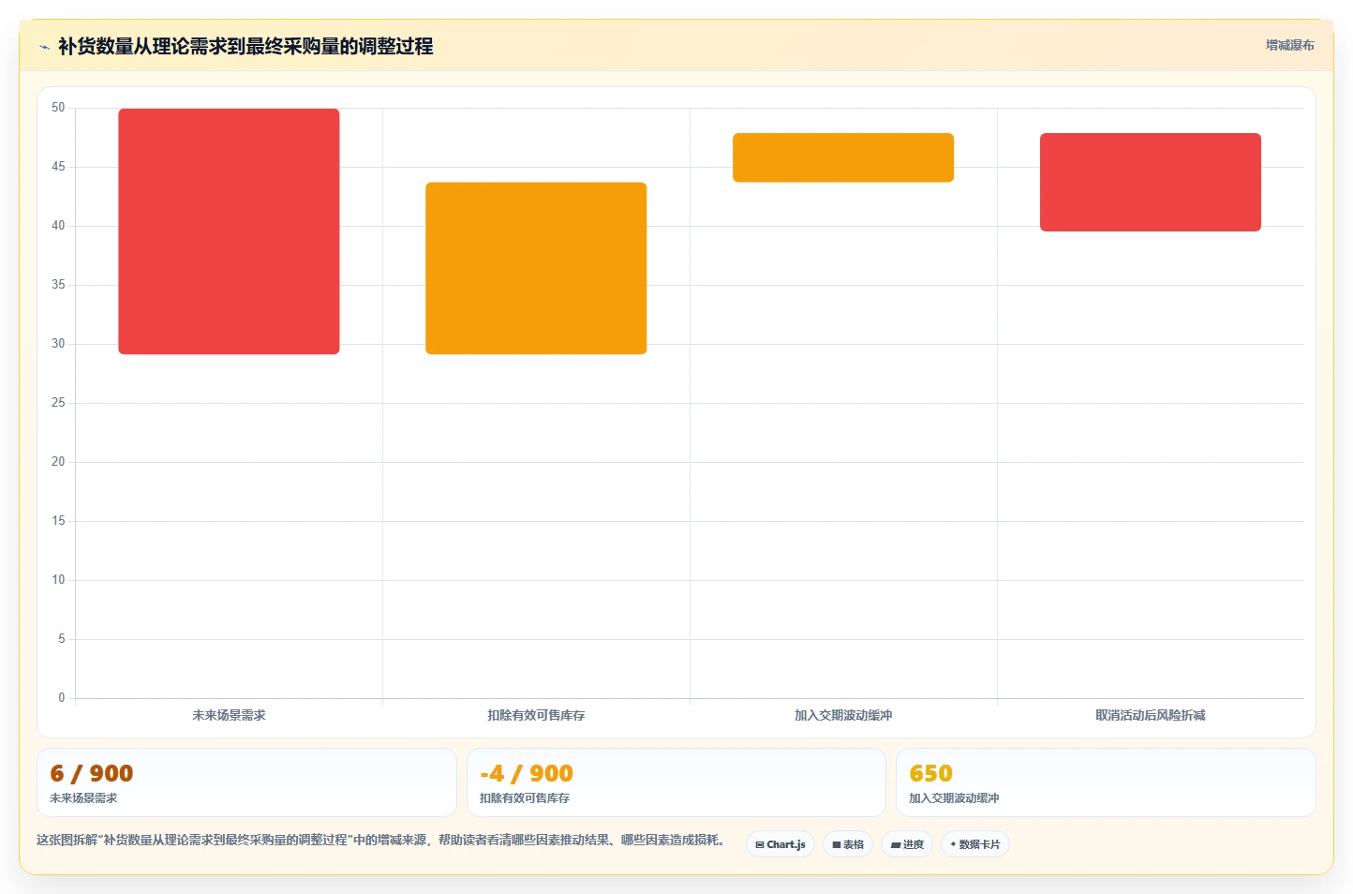Open the -4 / 900 扣除有效可售库存 card

click(x=676, y=782)
